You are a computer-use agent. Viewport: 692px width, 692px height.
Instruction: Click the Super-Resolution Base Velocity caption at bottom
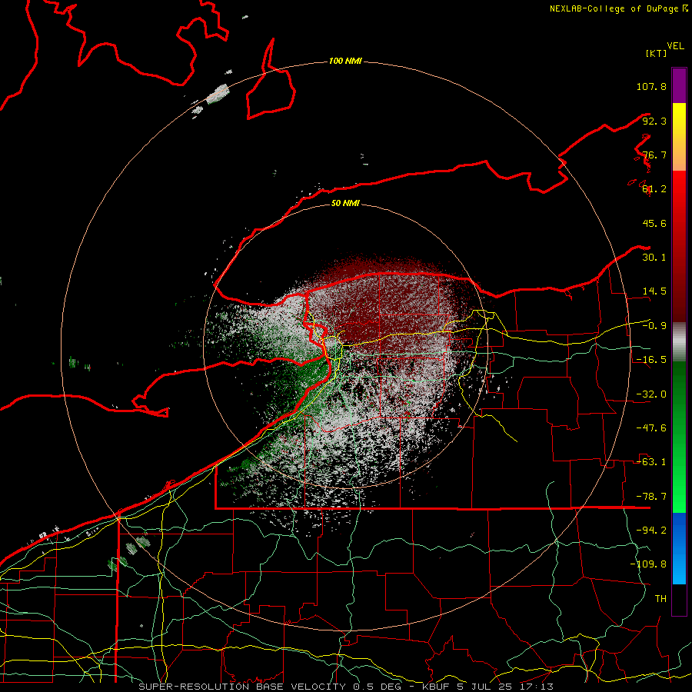(x=346, y=687)
